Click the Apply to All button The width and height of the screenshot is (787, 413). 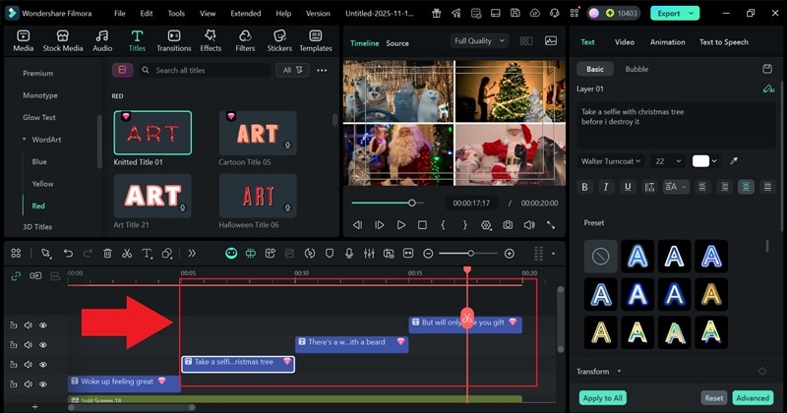coord(603,398)
